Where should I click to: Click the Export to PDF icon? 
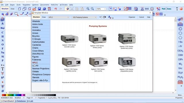[49, 9]
